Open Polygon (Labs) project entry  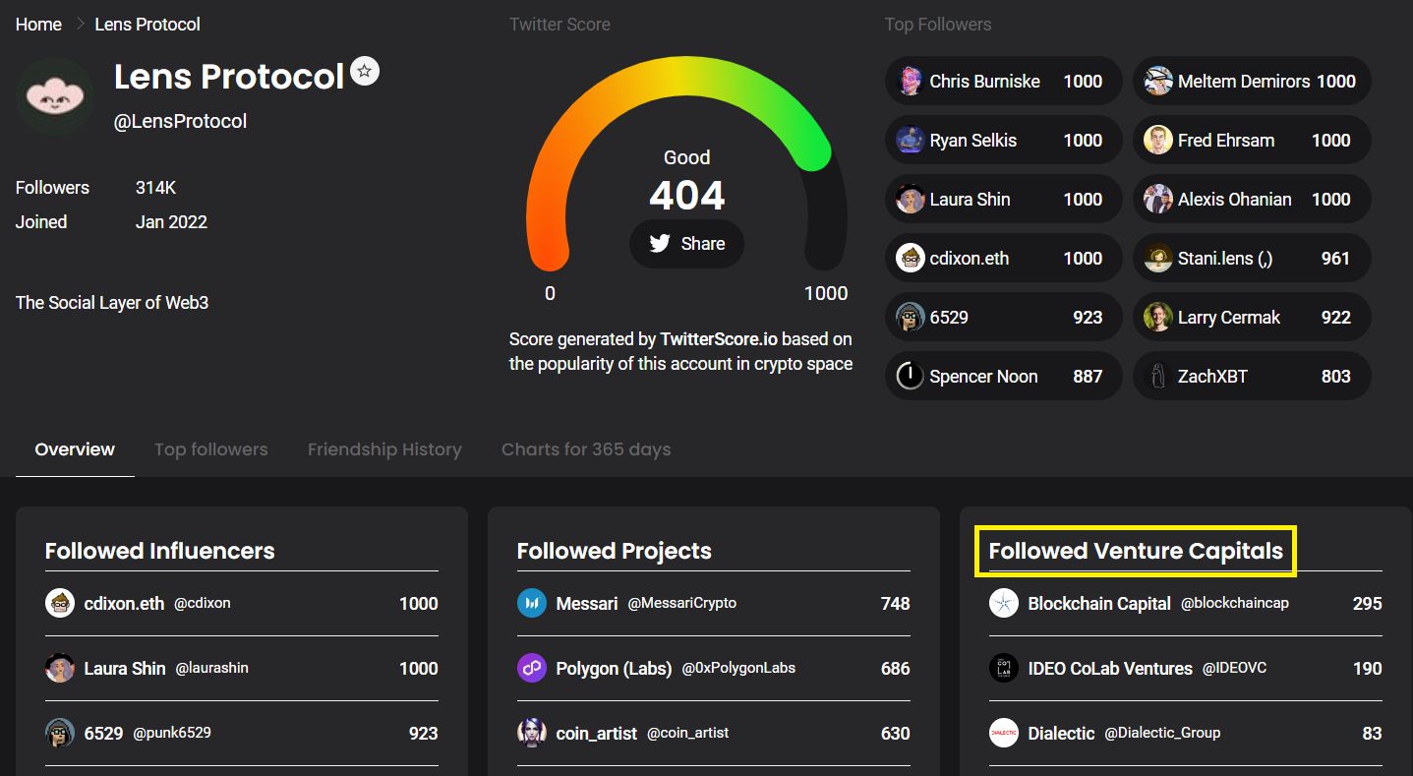[714, 669]
